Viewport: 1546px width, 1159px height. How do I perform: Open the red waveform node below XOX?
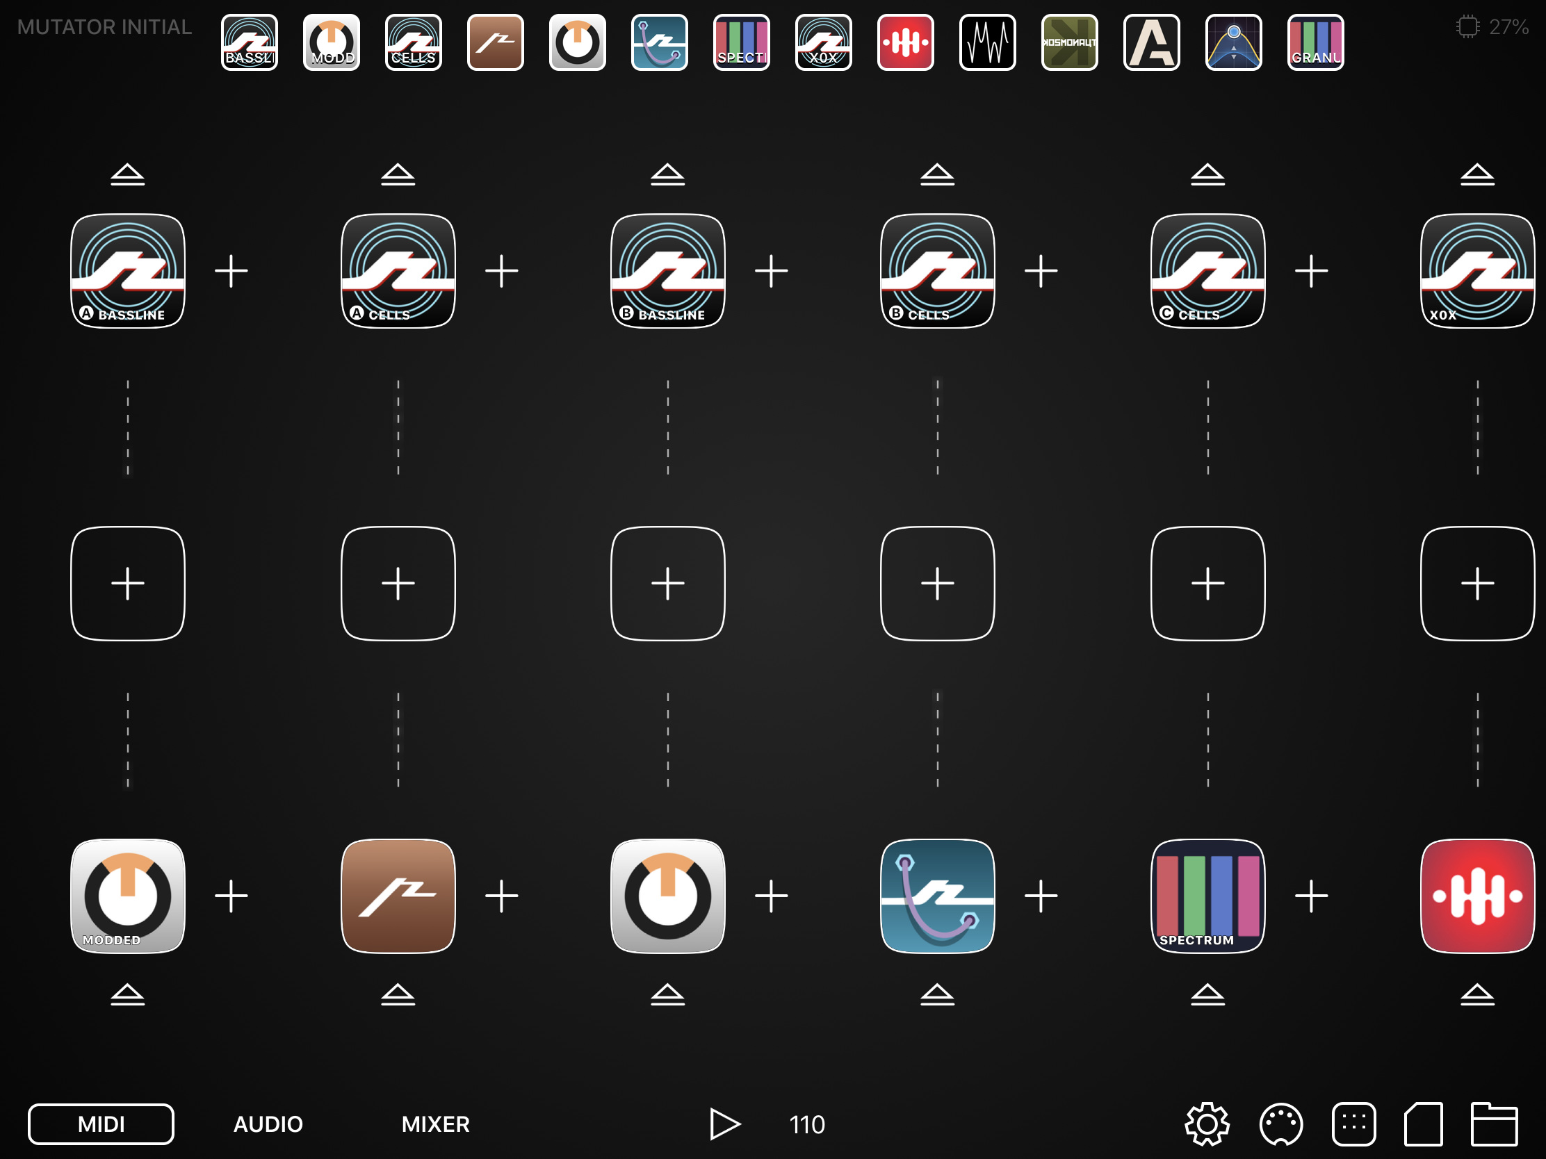tap(1477, 896)
